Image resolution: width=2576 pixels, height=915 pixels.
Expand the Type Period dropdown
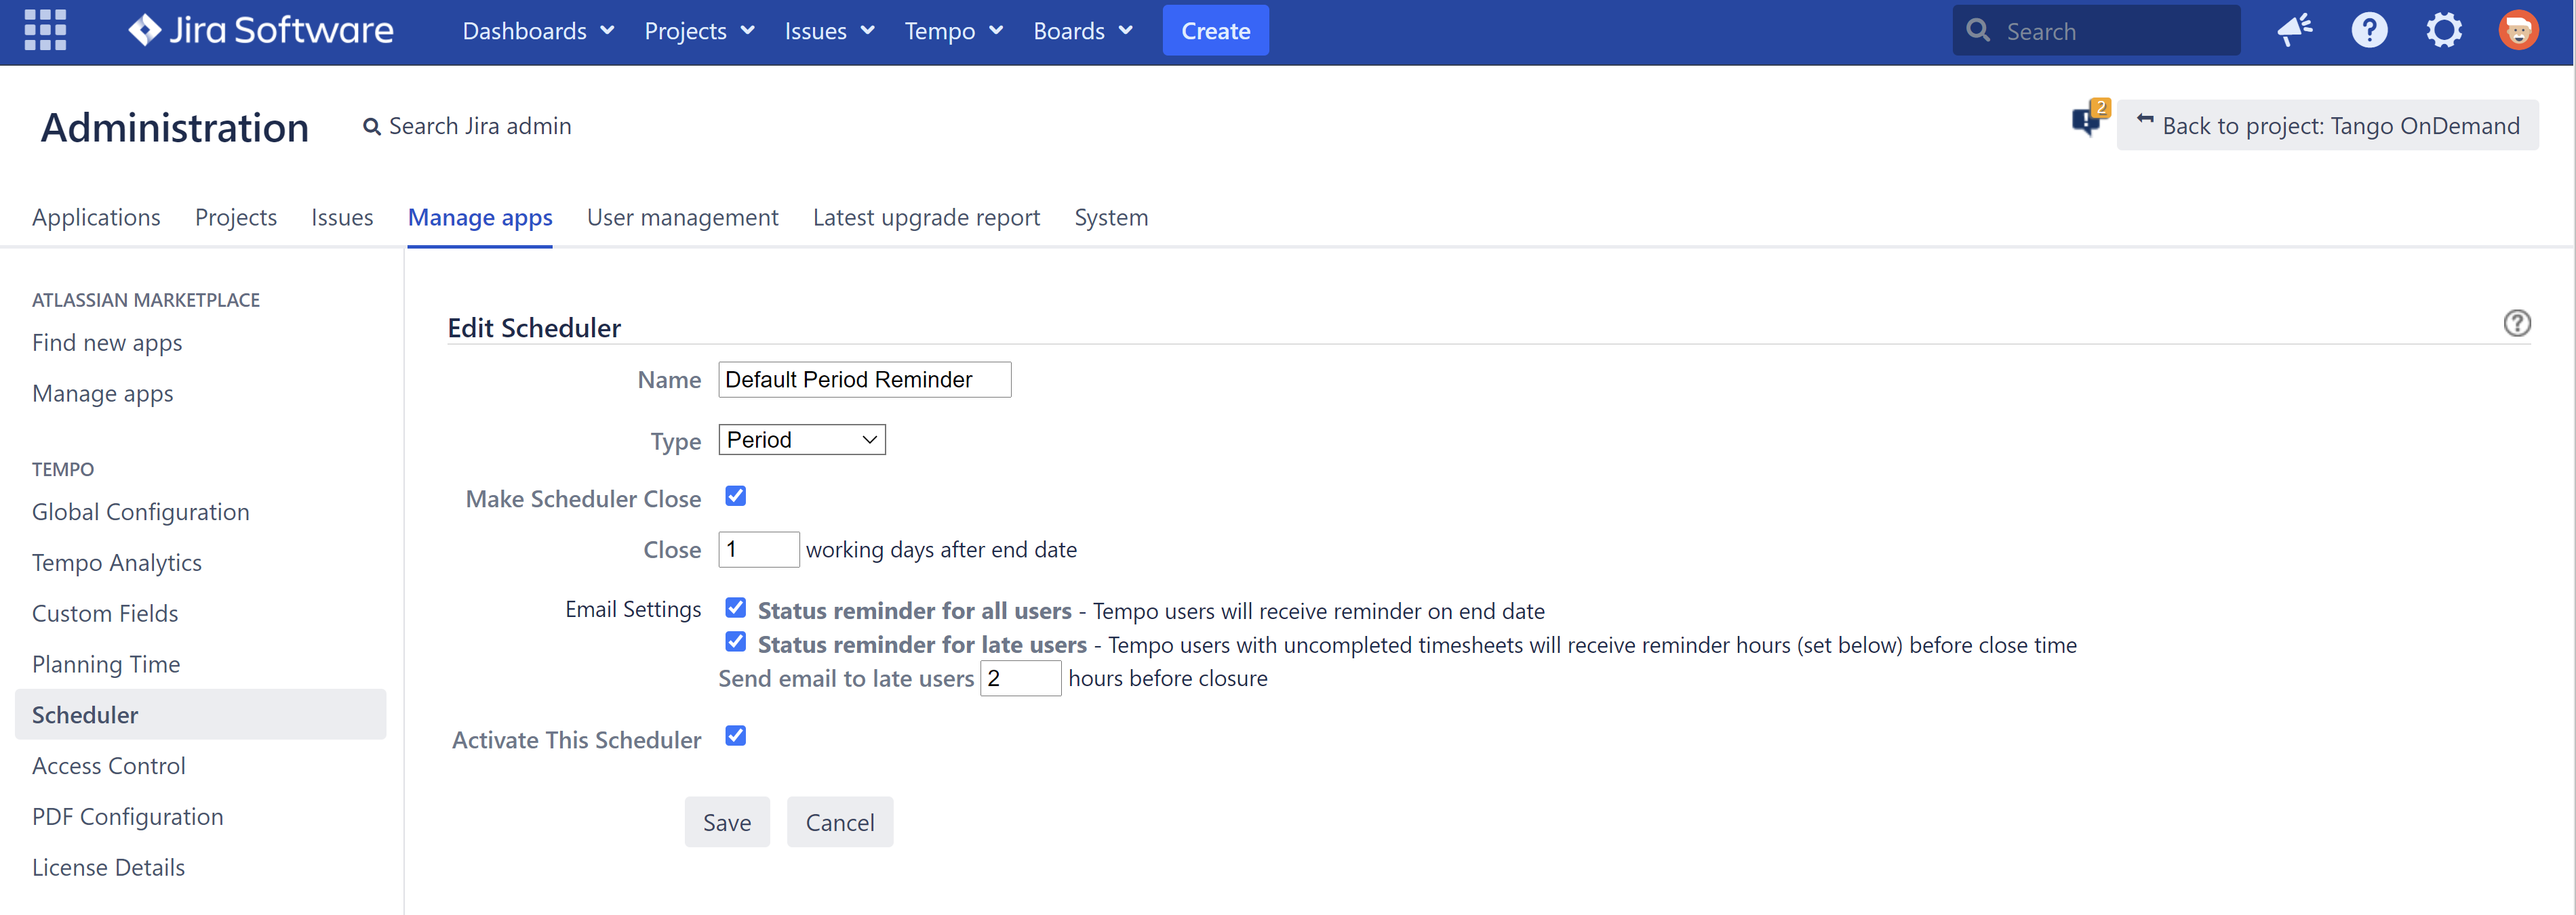click(x=801, y=440)
